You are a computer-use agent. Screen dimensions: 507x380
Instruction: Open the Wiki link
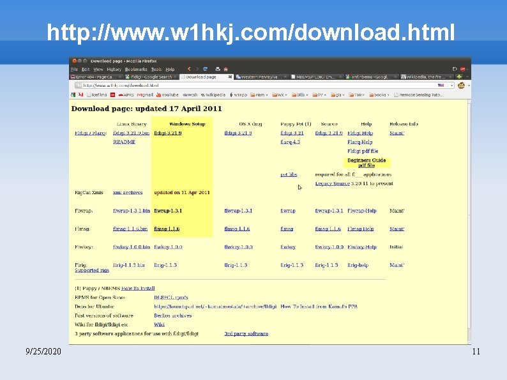[x=159, y=324]
